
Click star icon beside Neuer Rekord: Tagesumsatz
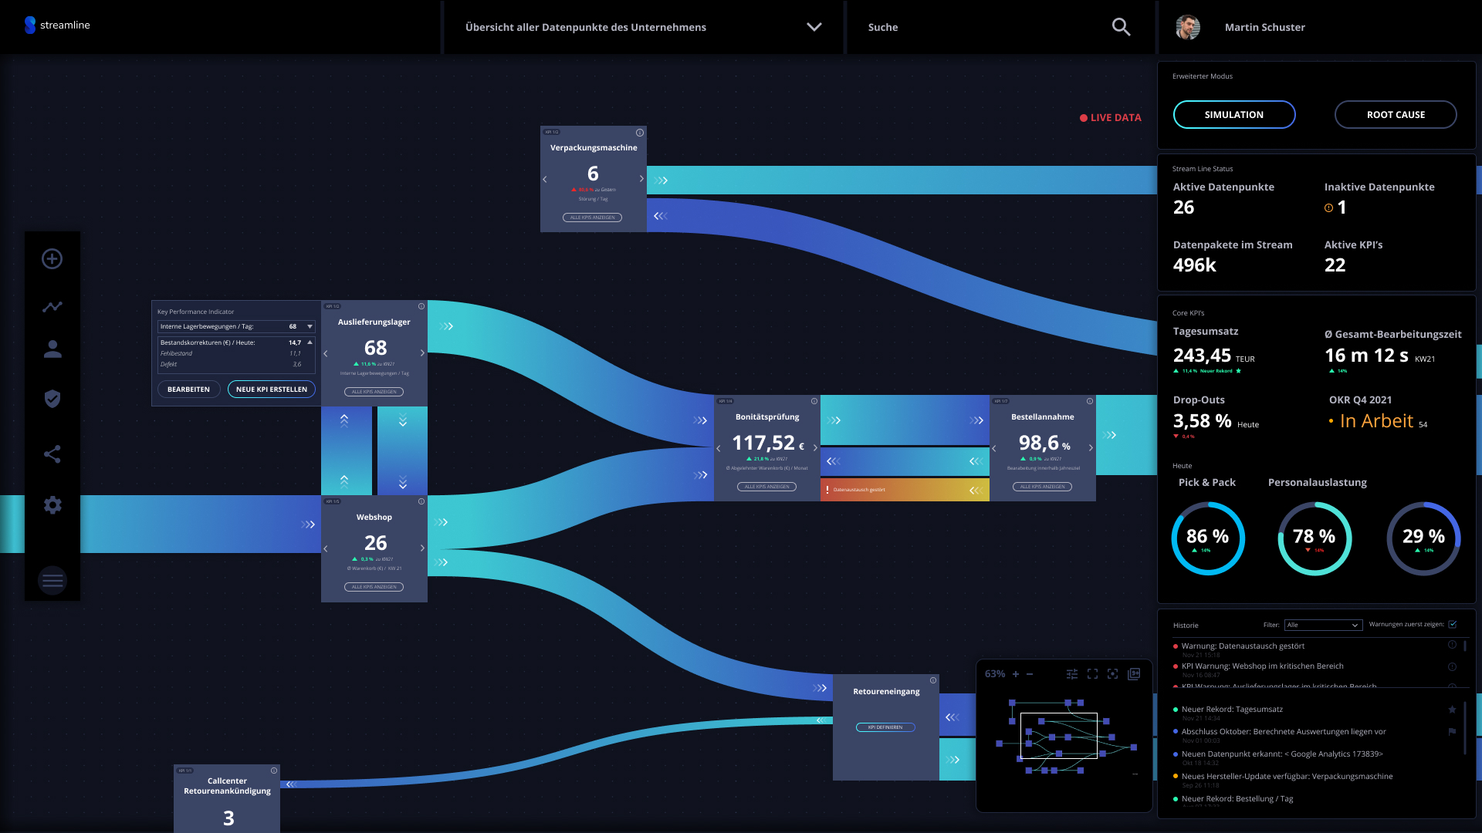pos(1452,710)
